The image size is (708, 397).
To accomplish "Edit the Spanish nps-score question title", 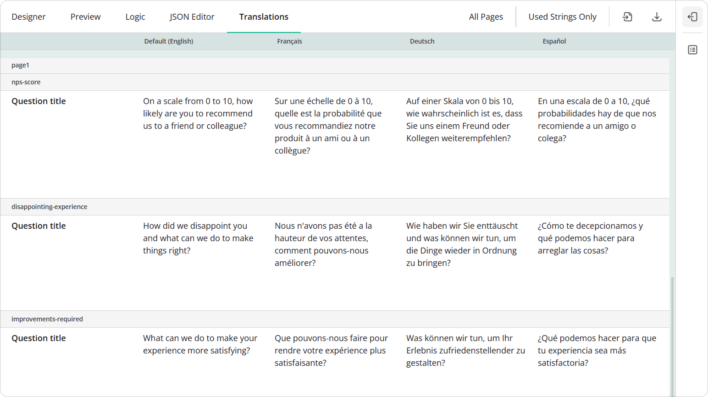I will [597, 120].
